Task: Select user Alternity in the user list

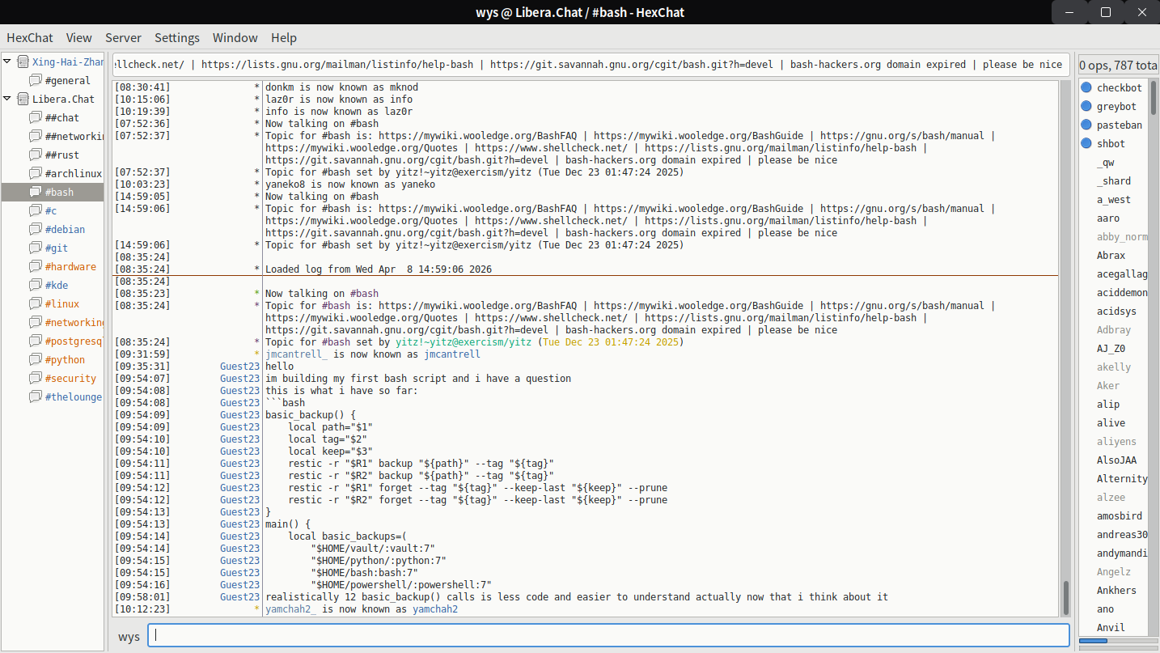Action: pyautogui.click(x=1121, y=478)
